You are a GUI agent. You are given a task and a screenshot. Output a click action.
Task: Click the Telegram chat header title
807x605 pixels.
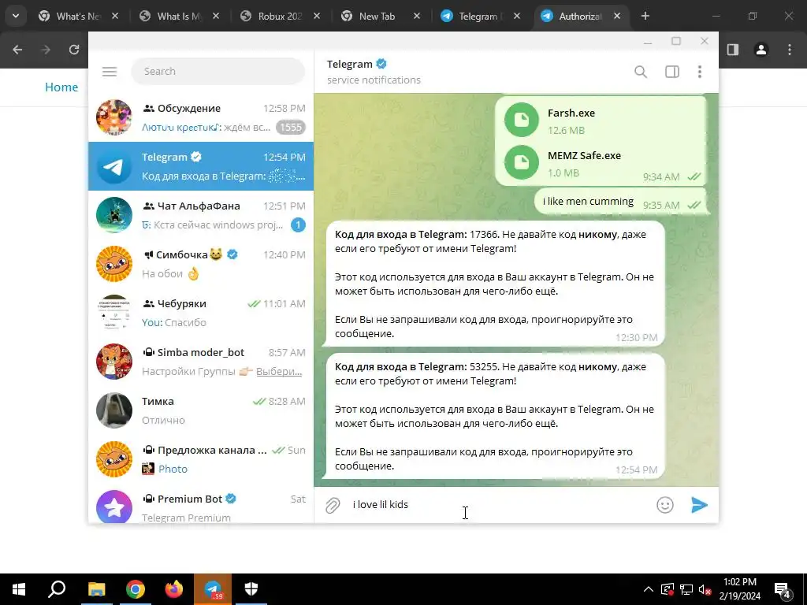[x=349, y=65]
